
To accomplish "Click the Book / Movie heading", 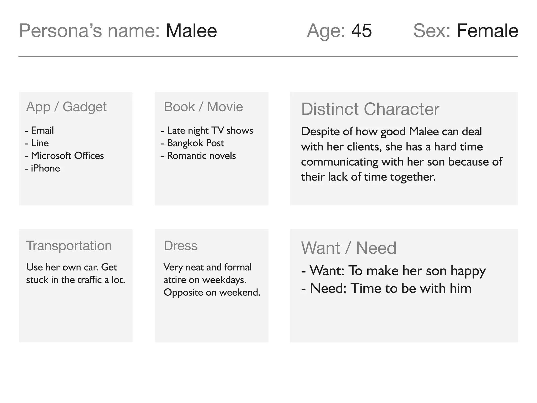I will click(x=203, y=107).
